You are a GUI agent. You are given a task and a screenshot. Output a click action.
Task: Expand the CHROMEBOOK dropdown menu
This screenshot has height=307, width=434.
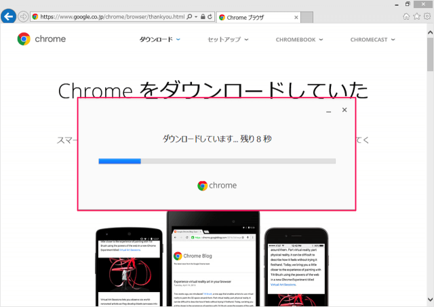pos(299,40)
